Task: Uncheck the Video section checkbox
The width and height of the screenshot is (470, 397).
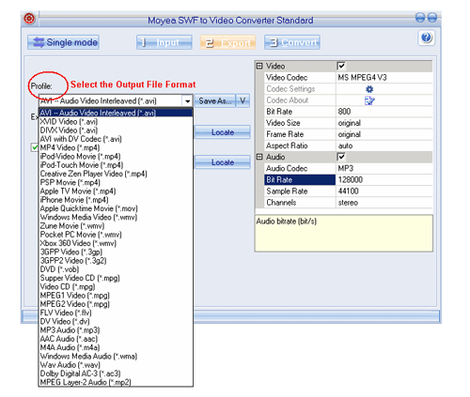Action: tap(341, 66)
